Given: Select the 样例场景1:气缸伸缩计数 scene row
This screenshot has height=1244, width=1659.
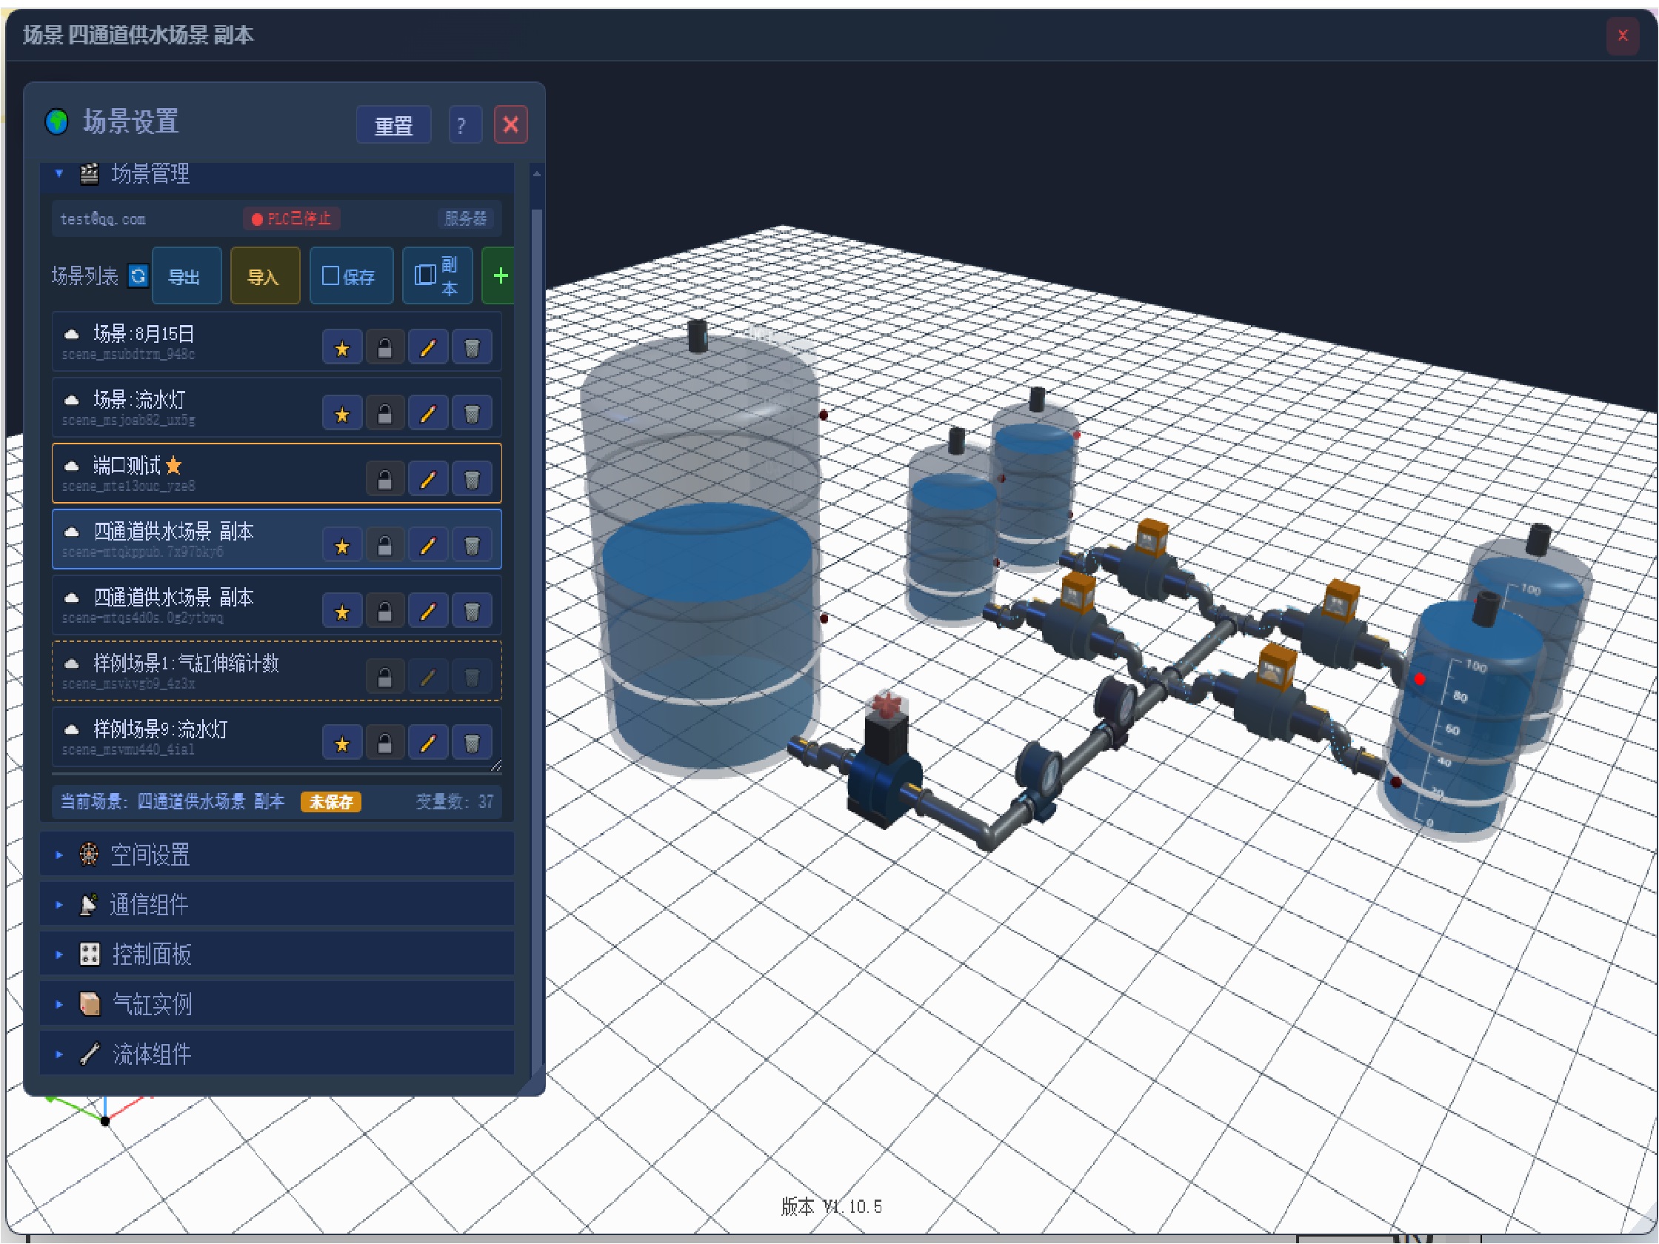Looking at the screenshot, I should pos(277,671).
